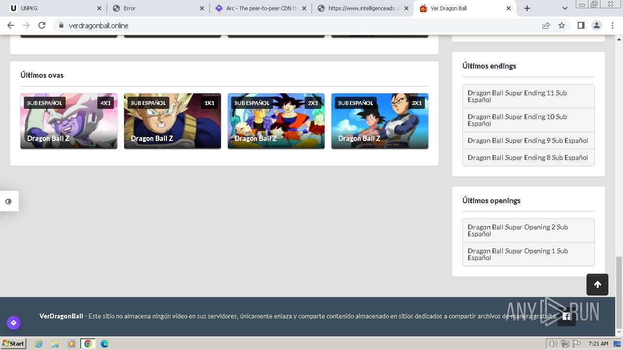623x350 pixels.
Task: Open Dragon Ball Super Opening 2 Sub Español
Action: (x=528, y=230)
